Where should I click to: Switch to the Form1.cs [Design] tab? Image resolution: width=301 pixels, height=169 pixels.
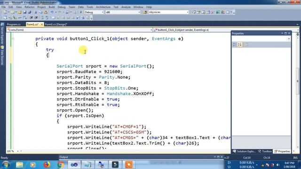click(x=56, y=24)
